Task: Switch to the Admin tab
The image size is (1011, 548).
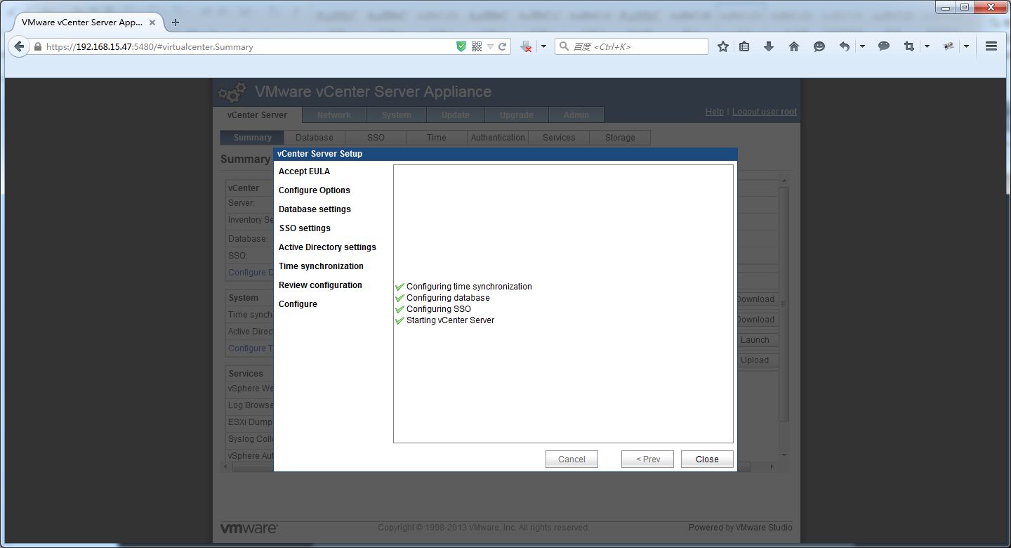Action: (576, 115)
